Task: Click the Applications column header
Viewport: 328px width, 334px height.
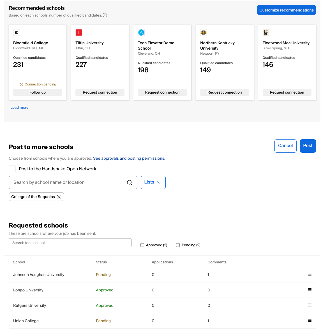Action: click(x=162, y=262)
